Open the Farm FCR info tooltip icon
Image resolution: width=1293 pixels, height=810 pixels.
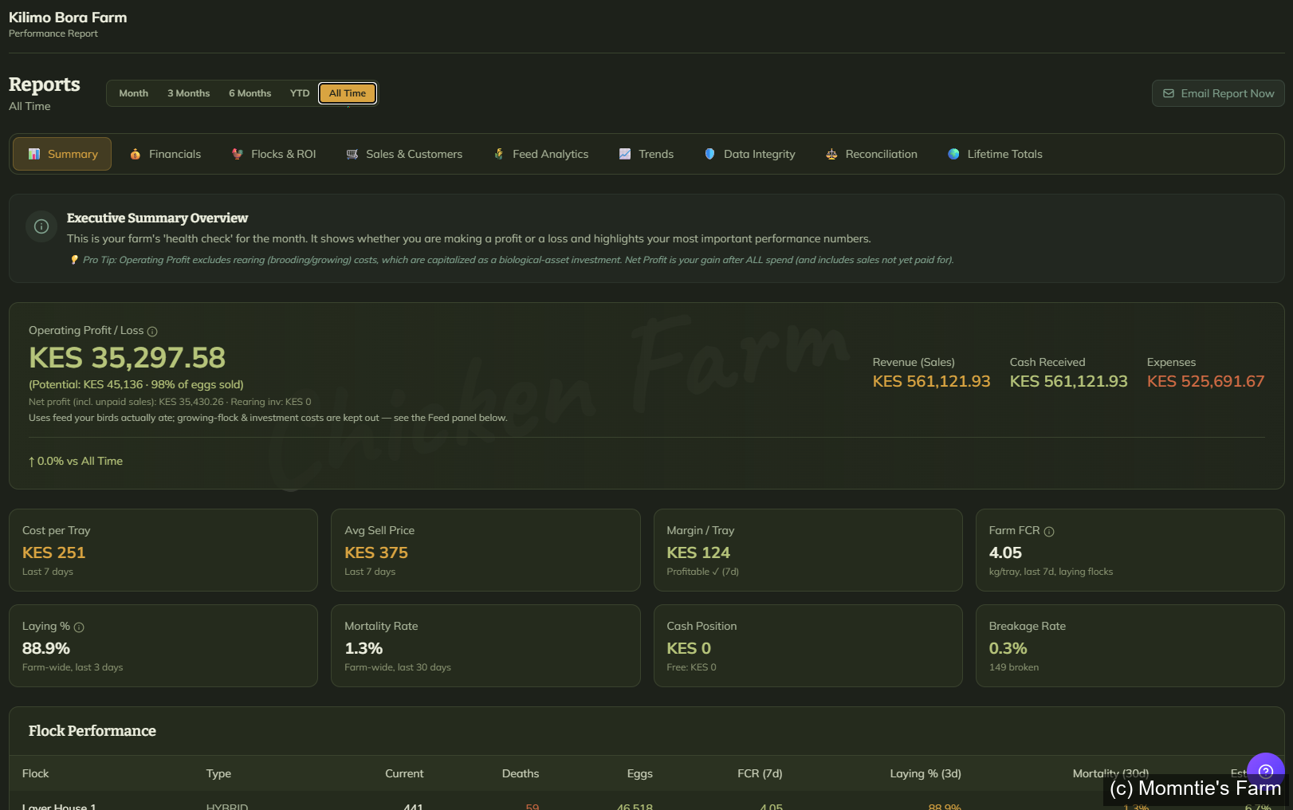[x=1049, y=532]
